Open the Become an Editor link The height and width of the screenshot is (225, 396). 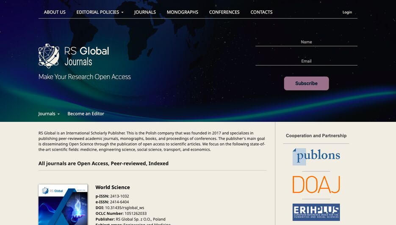[x=86, y=114]
